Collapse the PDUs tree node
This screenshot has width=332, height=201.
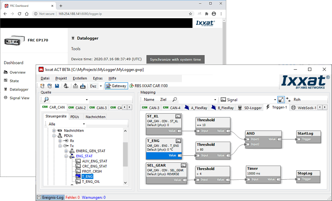pos(54,136)
